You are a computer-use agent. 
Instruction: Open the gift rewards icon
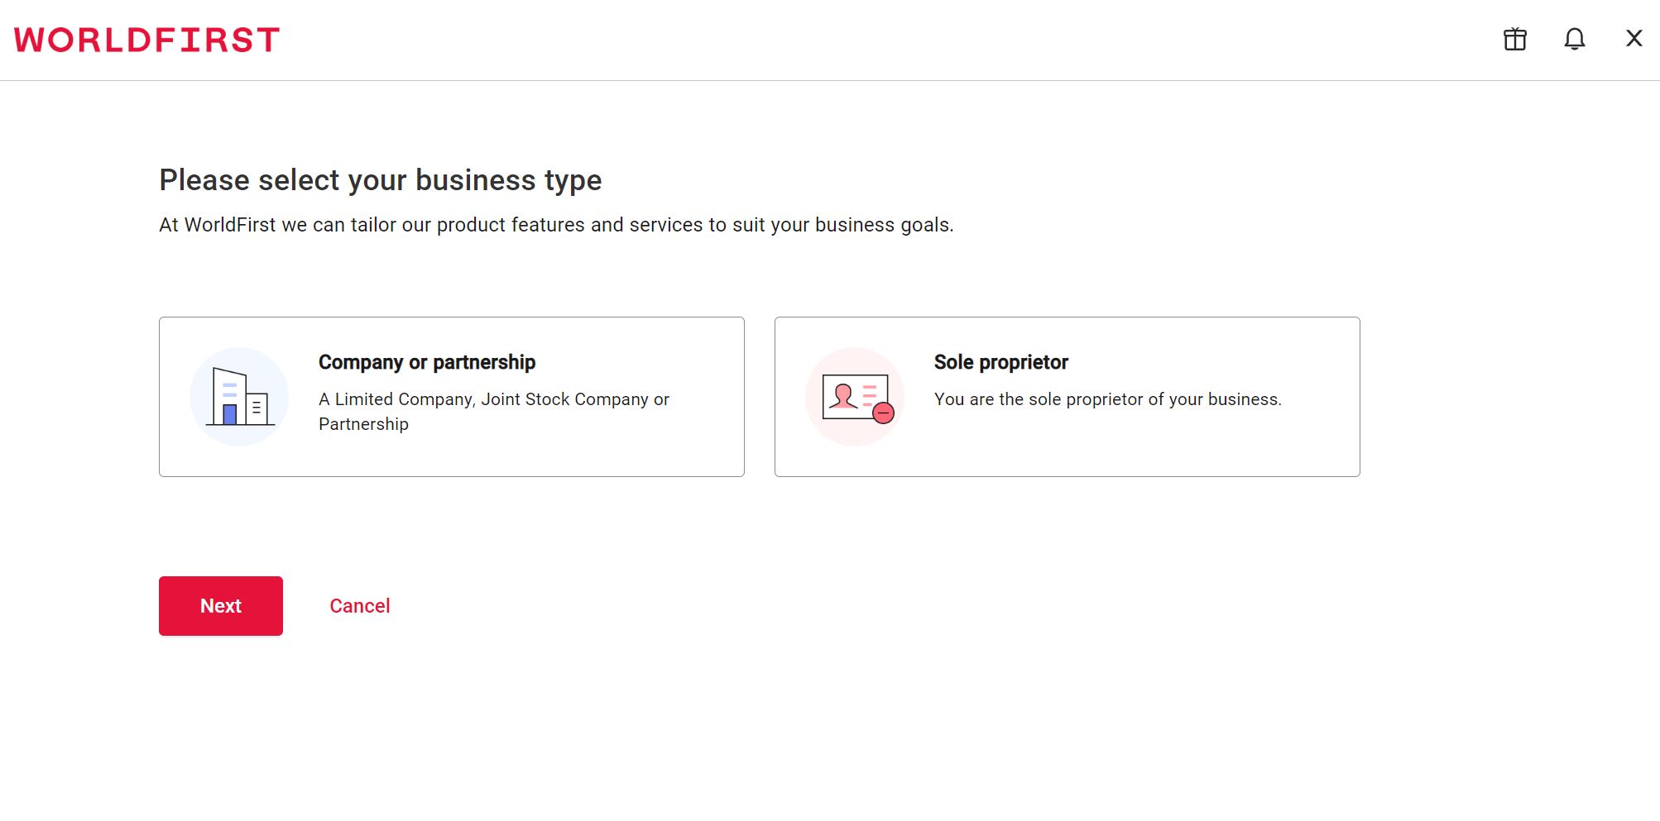pyautogui.click(x=1514, y=39)
